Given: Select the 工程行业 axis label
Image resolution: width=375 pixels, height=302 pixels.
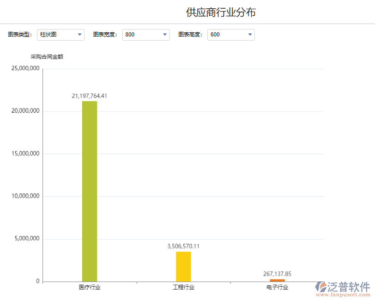Looking at the screenshot, I should (184, 287).
